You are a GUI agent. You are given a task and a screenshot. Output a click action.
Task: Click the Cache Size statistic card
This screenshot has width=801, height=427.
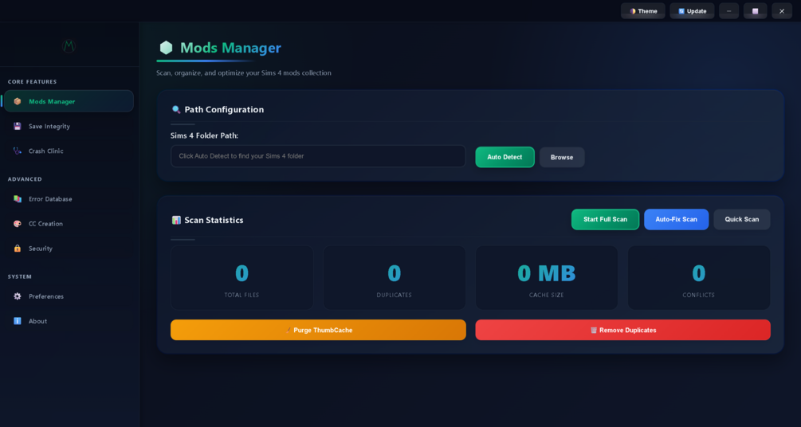coord(547,277)
